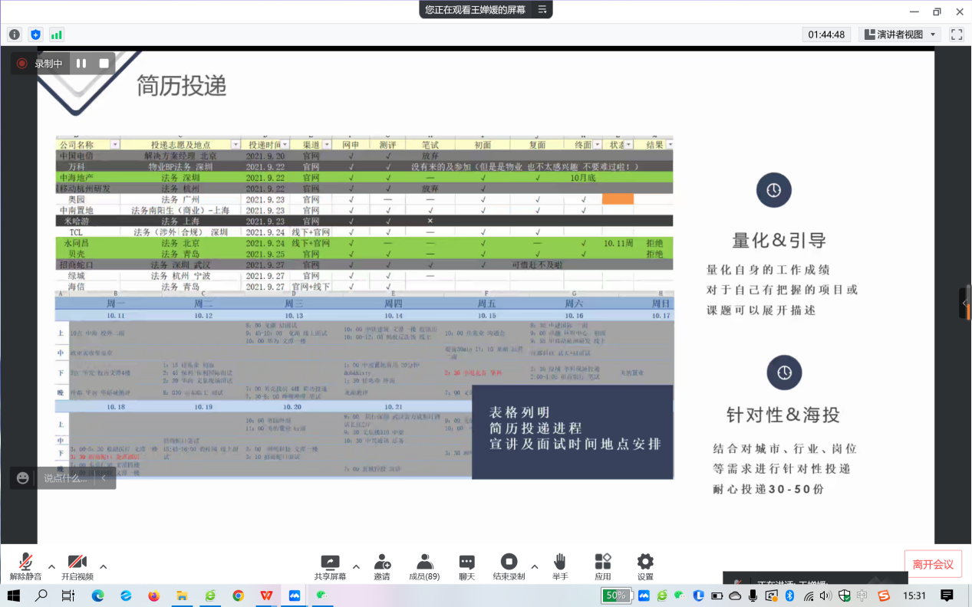Turn on the video camera
972x607 pixels.
click(x=77, y=566)
